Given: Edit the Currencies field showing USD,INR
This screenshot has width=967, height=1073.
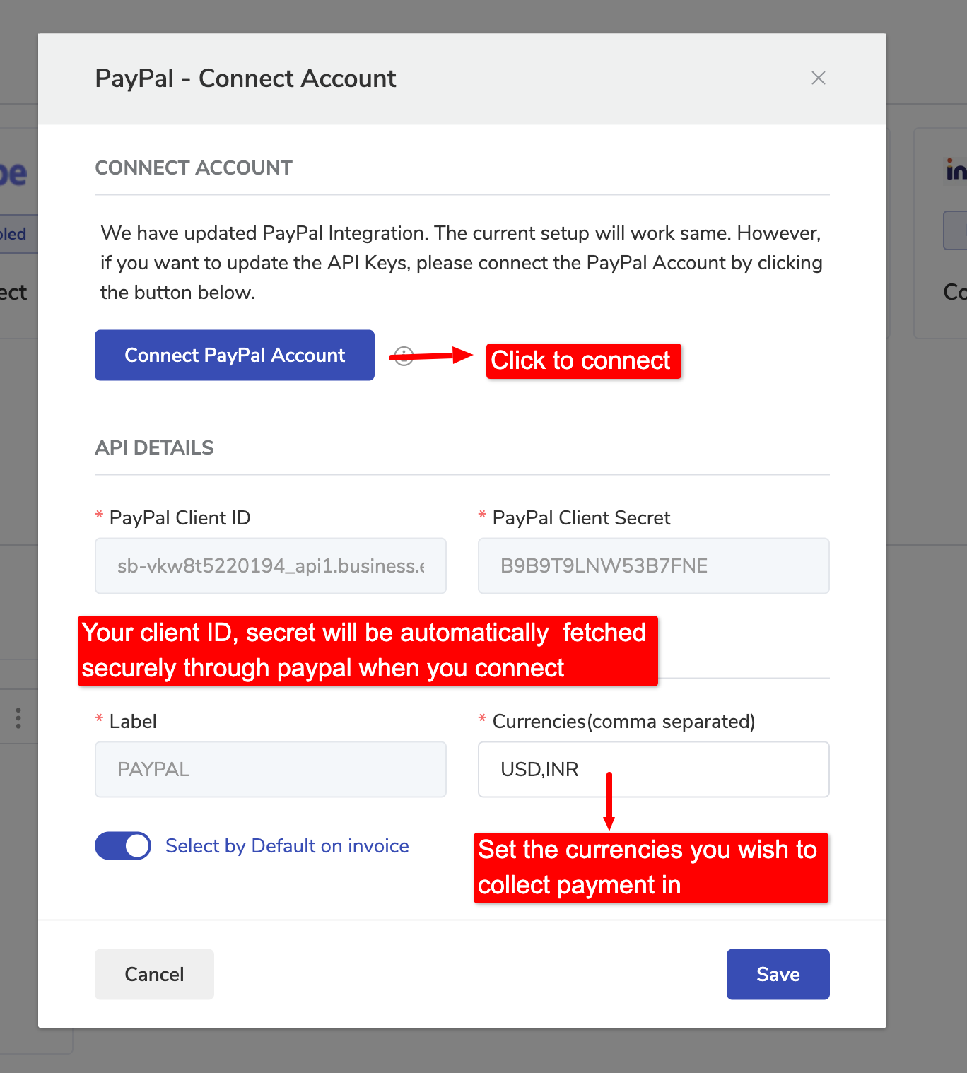Looking at the screenshot, I should coord(653,770).
